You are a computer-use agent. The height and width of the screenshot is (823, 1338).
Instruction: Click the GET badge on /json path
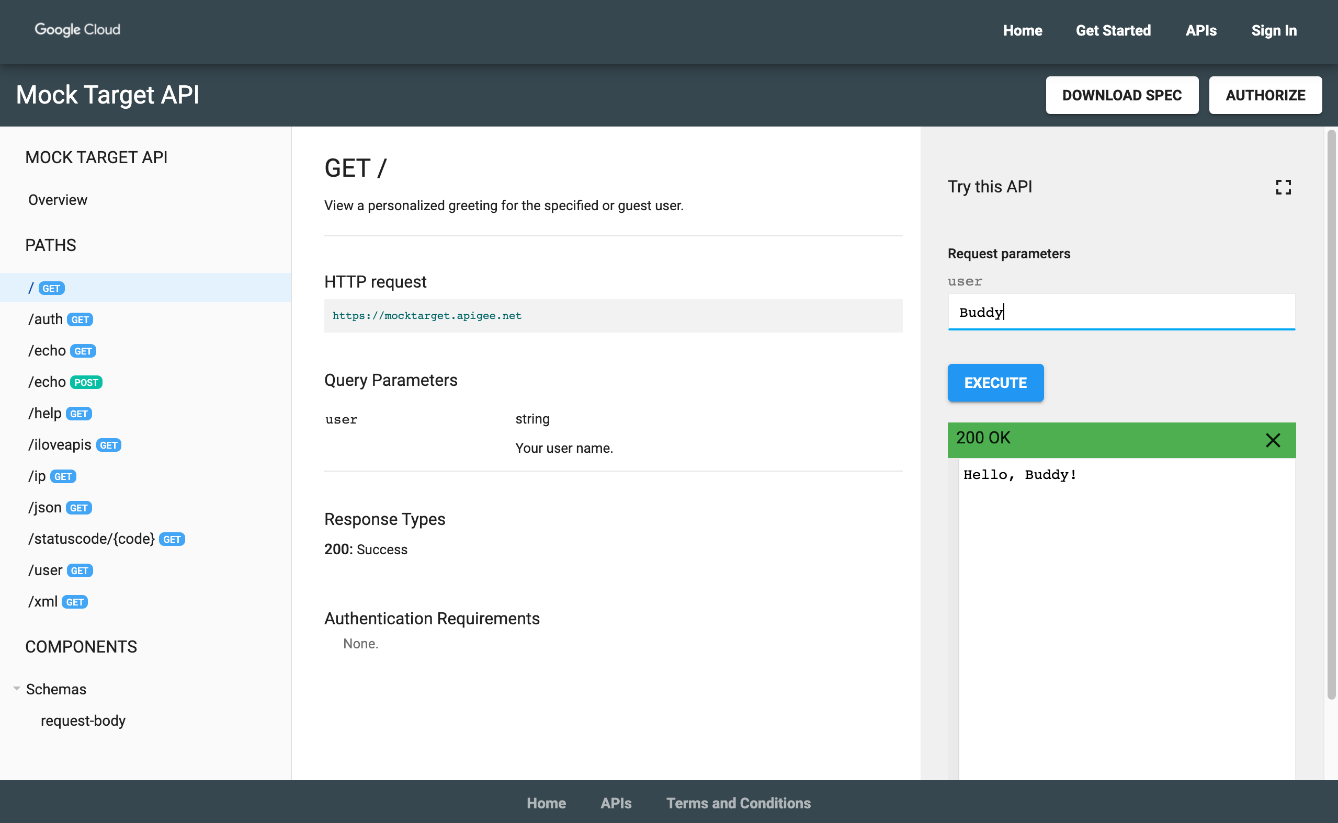tap(78, 508)
